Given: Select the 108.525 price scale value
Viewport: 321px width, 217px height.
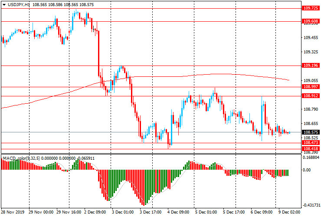Looking at the screenshot, I should [311, 138].
